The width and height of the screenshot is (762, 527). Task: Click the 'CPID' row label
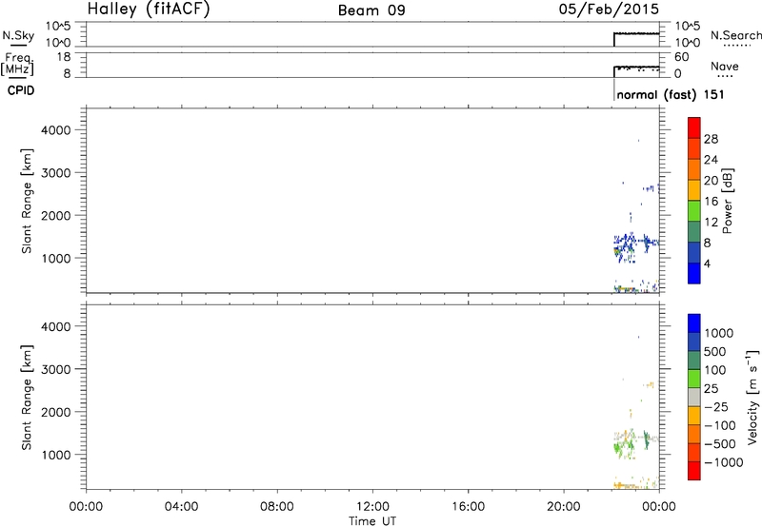coord(21,90)
